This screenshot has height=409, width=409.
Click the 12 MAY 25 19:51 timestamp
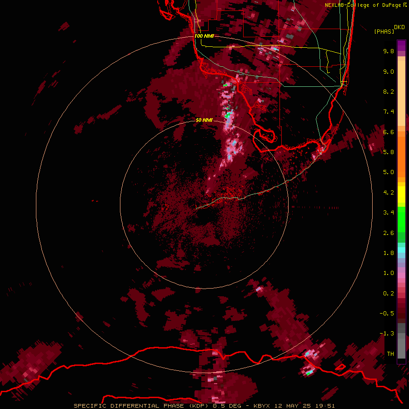coord(304,406)
